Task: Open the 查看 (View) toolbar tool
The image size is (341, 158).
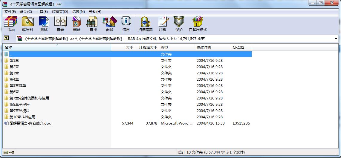Action: pyautogui.click(x=60, y=24)
